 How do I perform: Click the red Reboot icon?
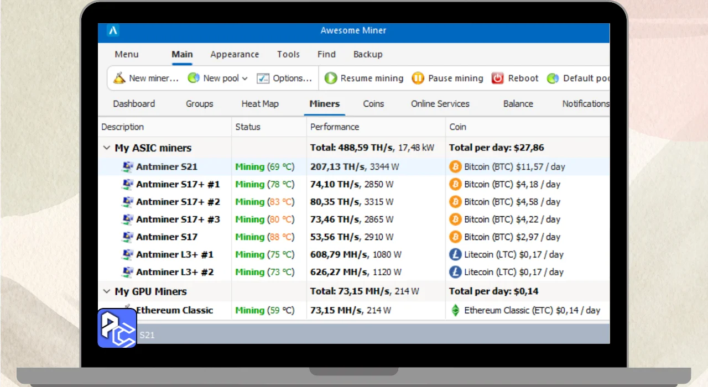498,78
